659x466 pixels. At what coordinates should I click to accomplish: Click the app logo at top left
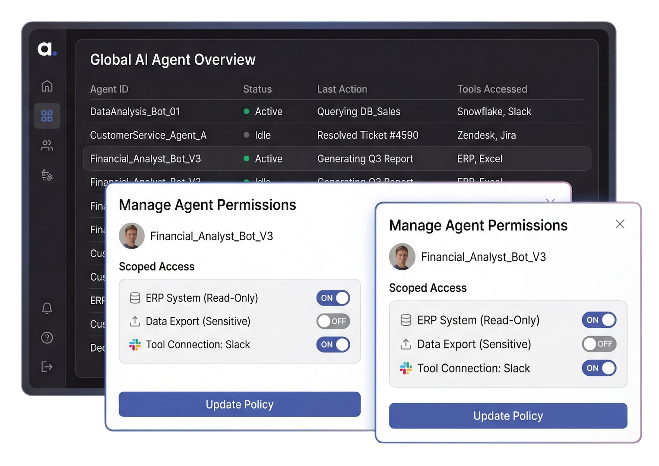pos(47,49)
